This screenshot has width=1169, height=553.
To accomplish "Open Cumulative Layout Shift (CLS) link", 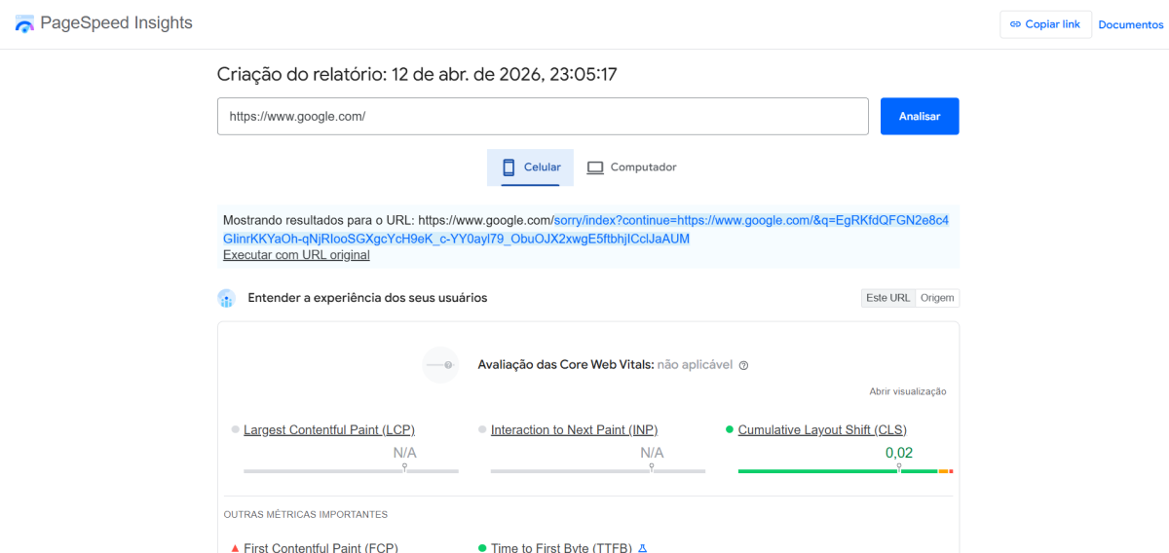I will pos(822,429).
